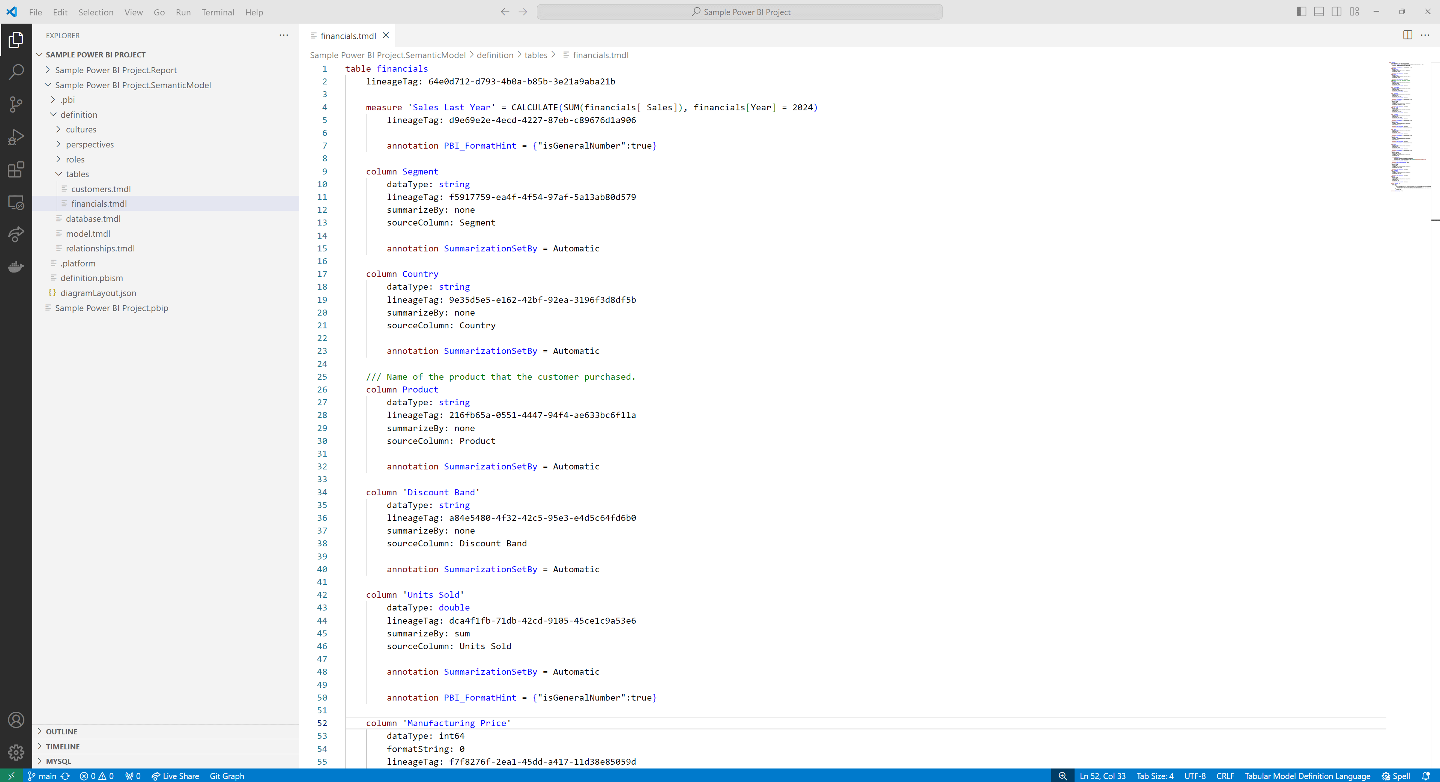
Task: Expand the OUTLINE section
Action: click(62, 731)
